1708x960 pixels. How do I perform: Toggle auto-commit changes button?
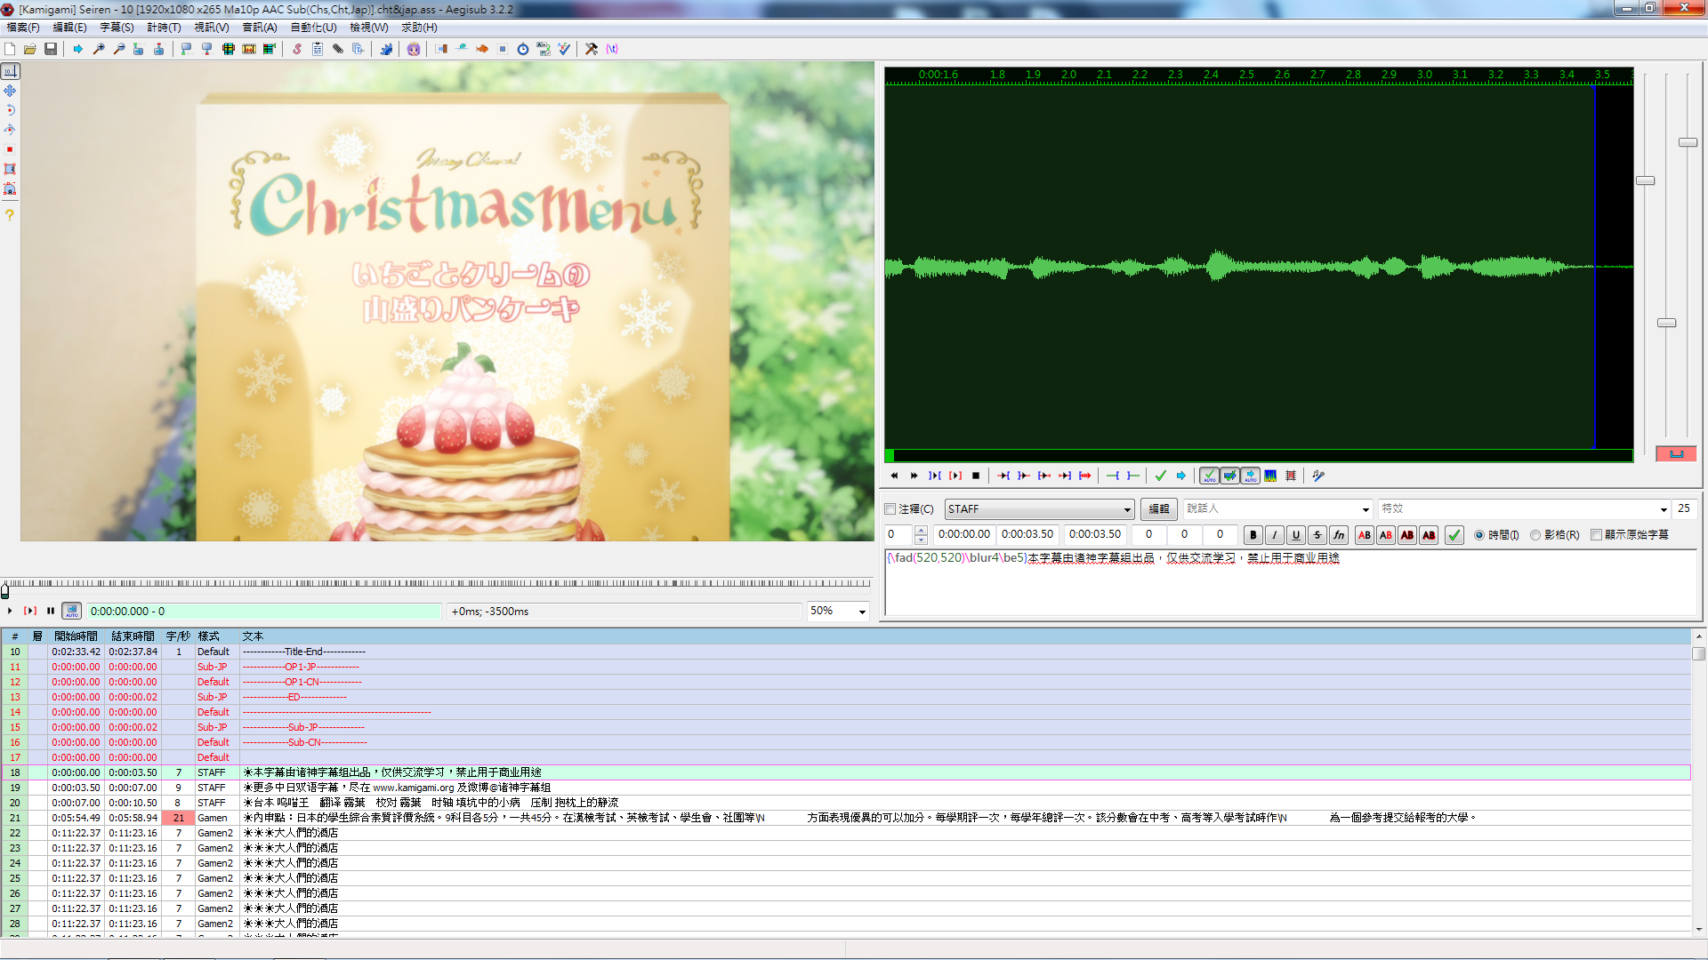click(1209, 476)
